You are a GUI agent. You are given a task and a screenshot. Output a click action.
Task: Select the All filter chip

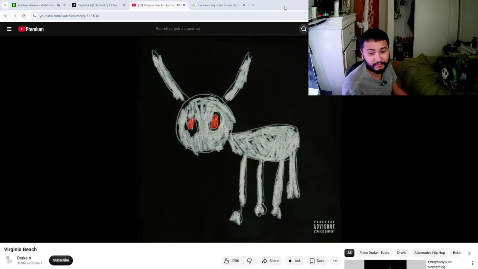(x=349, y=253)
